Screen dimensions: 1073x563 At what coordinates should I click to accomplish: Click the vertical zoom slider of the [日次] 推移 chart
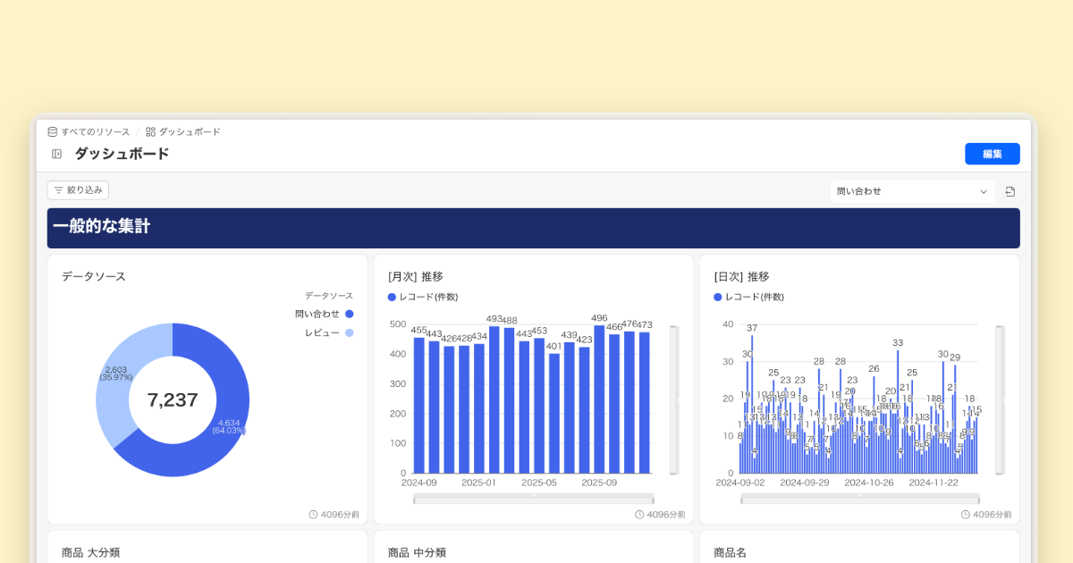[x=1000, y=399]
